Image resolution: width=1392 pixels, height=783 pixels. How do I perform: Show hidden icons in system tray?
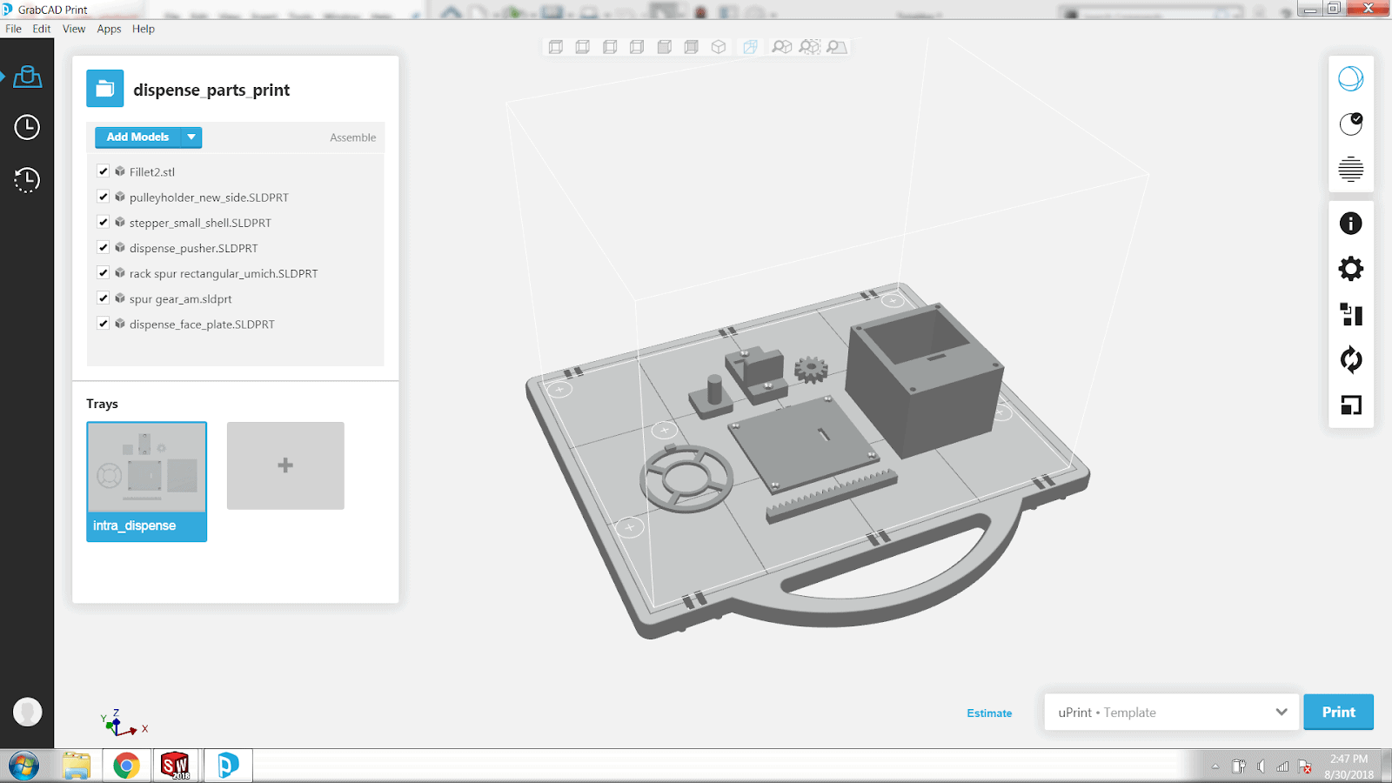pyautogui.click(x=1215, y=766)
